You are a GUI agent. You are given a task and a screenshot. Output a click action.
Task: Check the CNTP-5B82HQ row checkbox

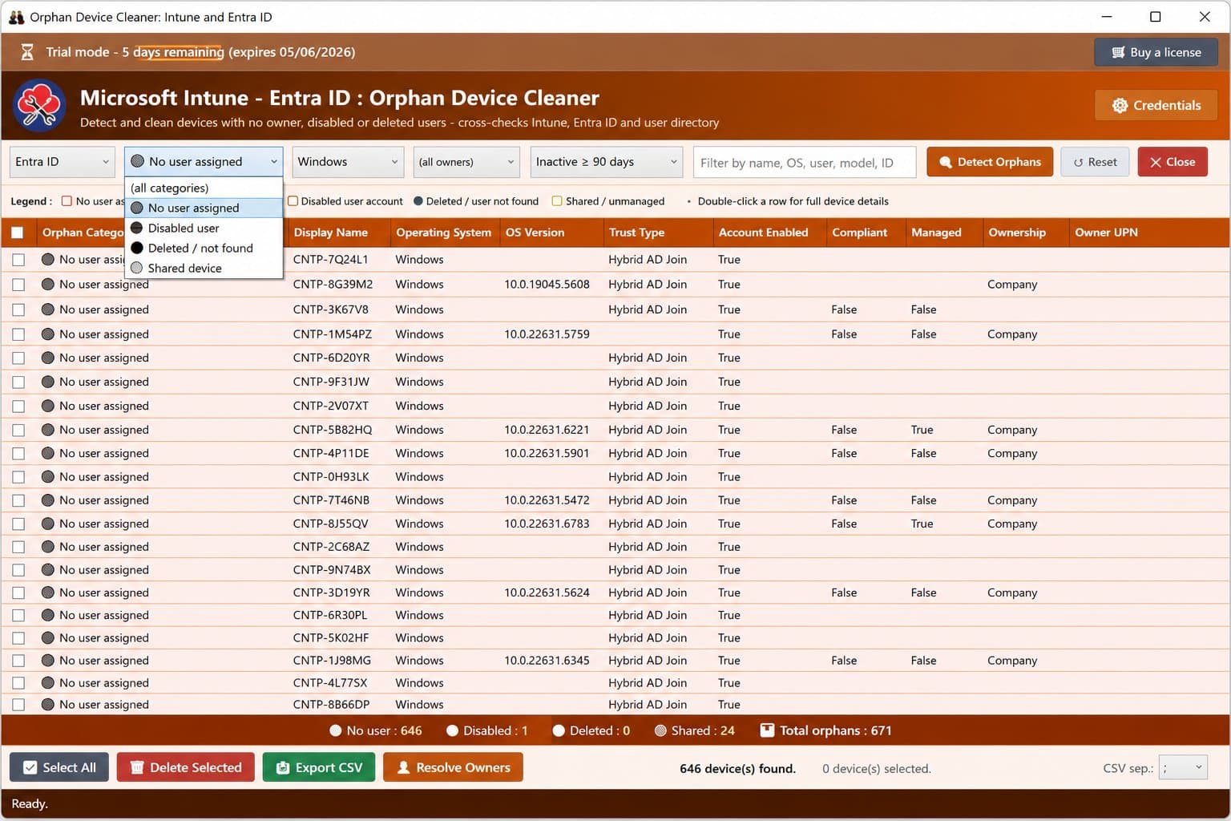tap(18, 430)
